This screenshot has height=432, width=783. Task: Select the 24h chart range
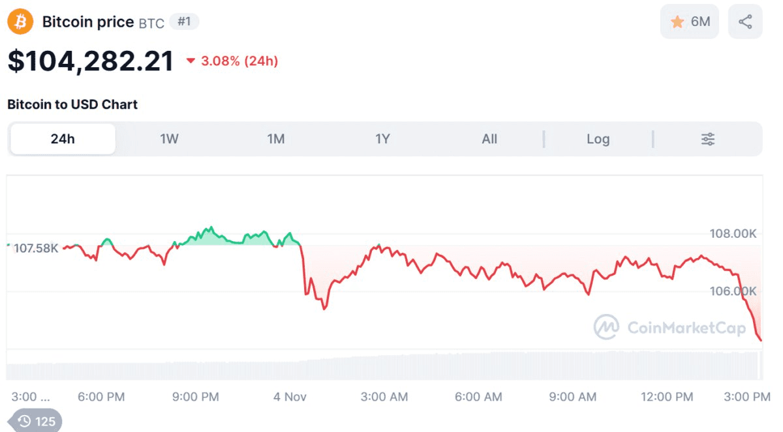click(x=63, y=139)
